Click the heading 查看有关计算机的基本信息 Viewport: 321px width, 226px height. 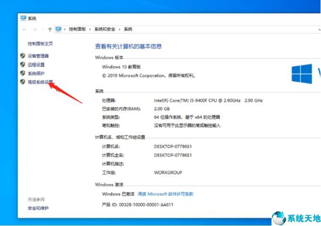(128, 47)
